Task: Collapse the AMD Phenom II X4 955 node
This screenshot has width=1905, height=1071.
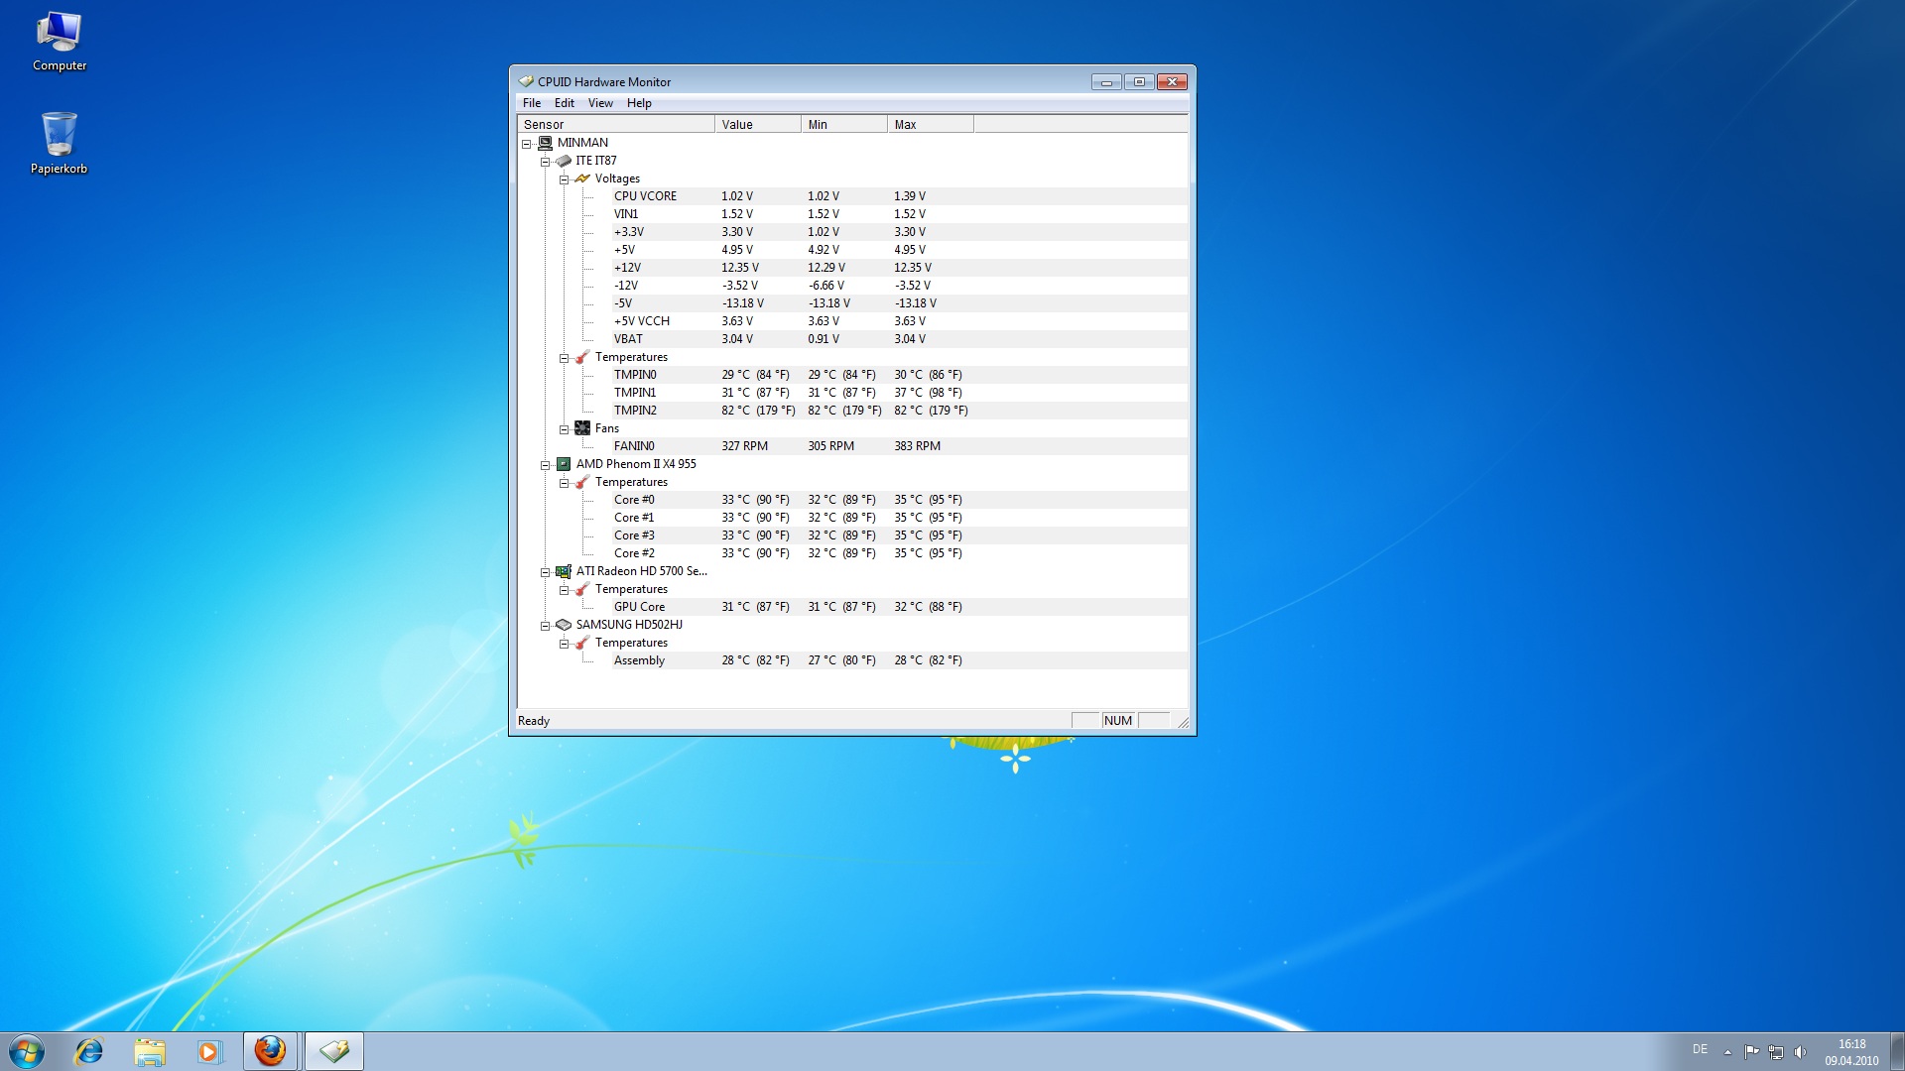Action: click(x=545, y=465)
